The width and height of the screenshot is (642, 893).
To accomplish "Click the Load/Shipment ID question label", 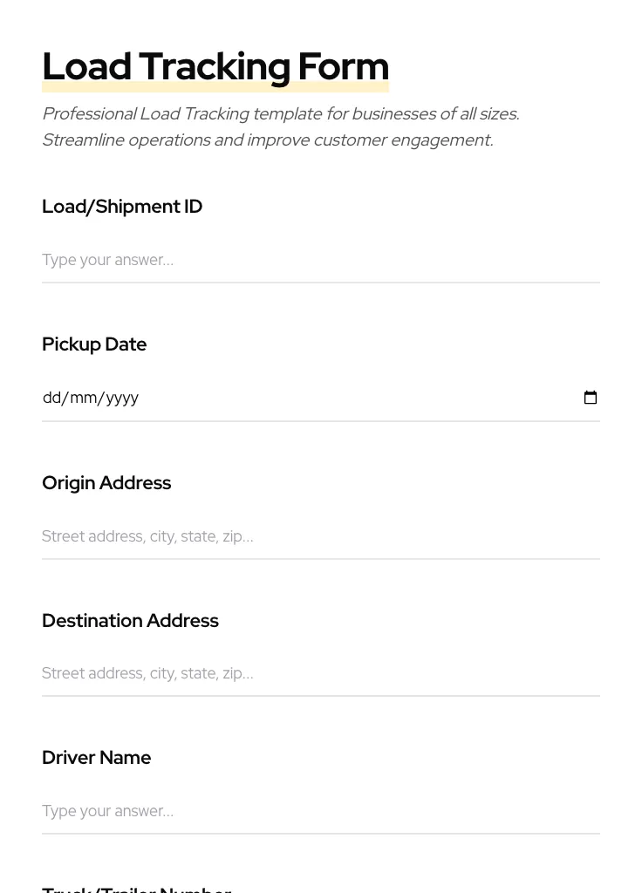I will 122,207.
